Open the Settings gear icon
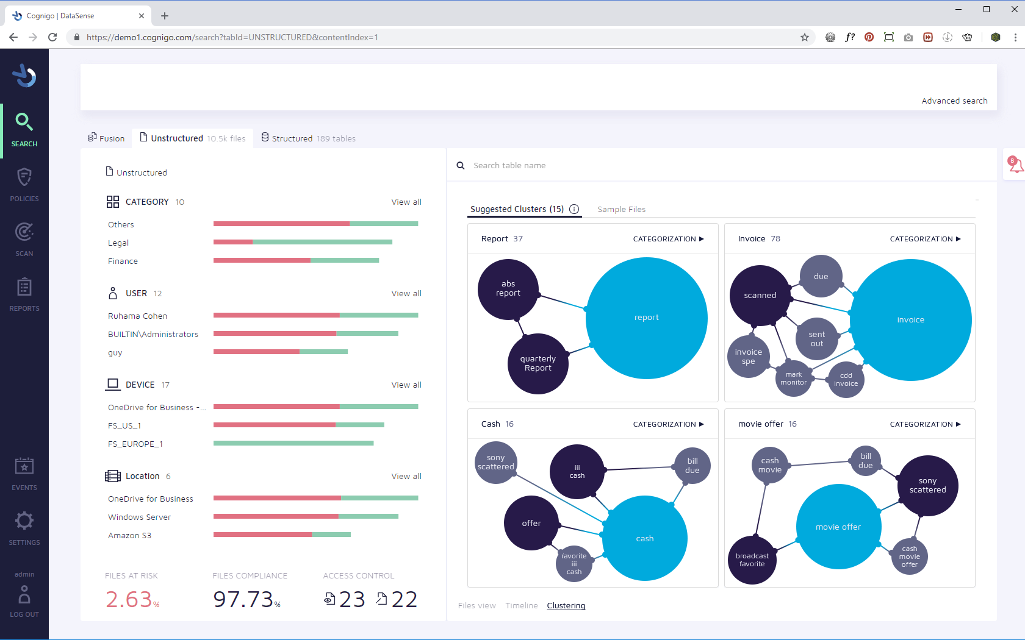Screen dimensions: 1025x640 tap(24, 521)
